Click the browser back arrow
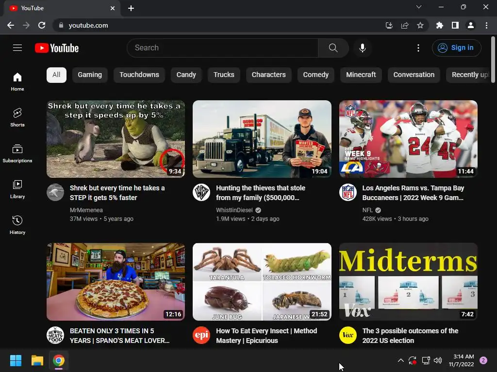The width and height of the screenshot is (497, 372). [x=11, y=25]
